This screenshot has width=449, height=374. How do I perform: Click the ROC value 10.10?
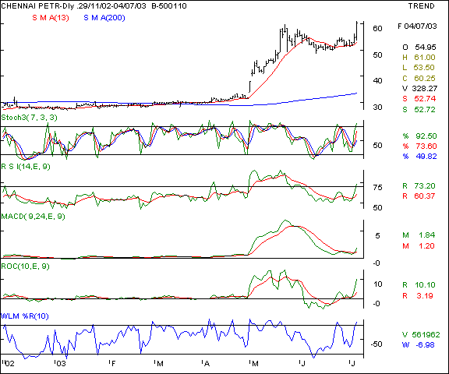click(x=425, y=285)
